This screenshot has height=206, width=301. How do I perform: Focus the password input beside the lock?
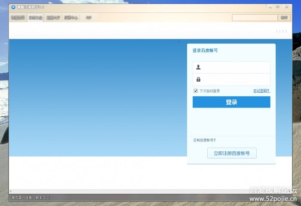click(231, 80)
